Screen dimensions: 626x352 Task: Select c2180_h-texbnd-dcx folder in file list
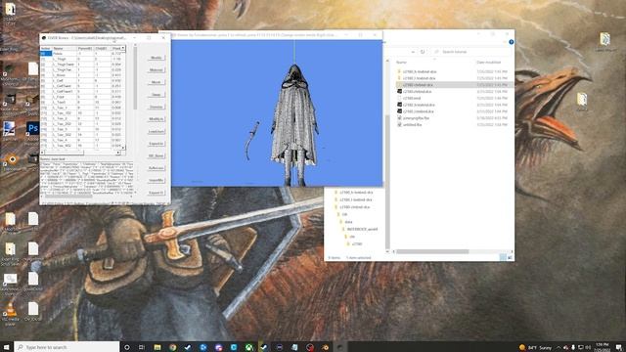click(420, 71)
